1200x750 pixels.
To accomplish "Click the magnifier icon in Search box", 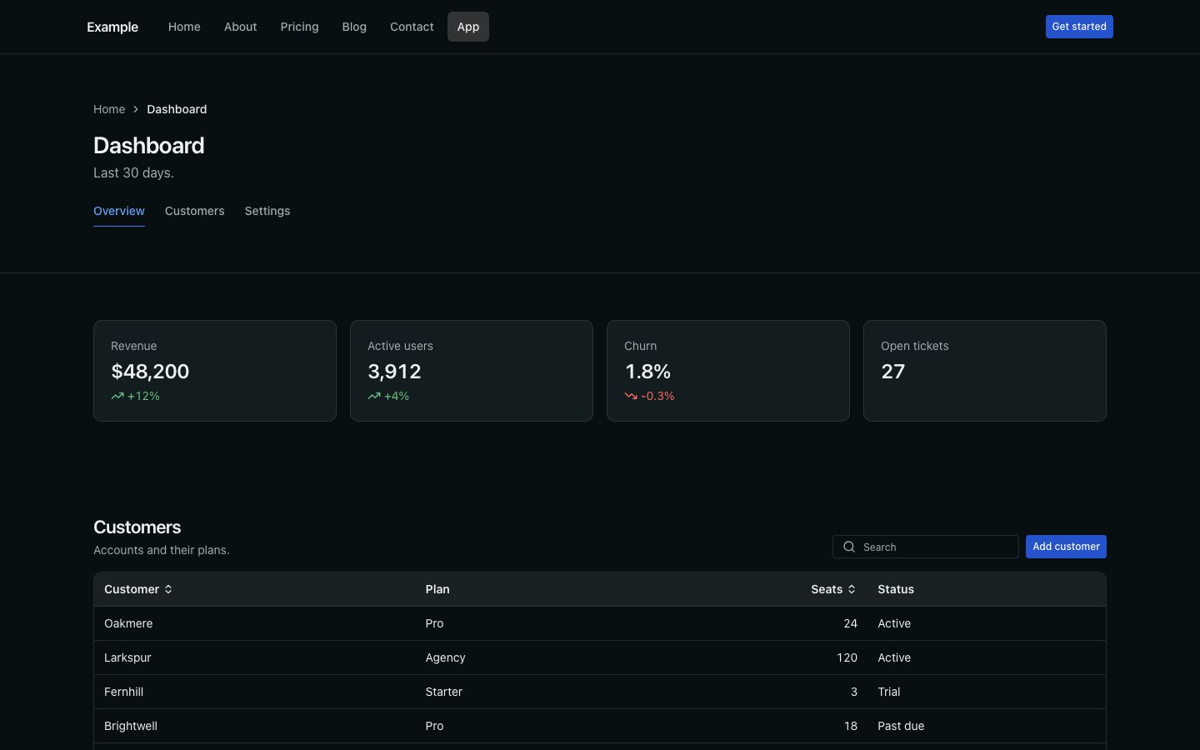I will pos(849,547).
